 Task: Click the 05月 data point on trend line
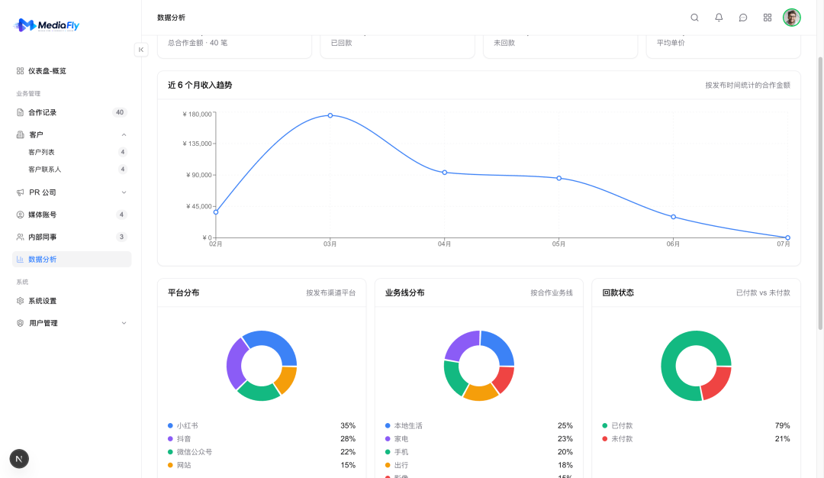pos(558,178)
